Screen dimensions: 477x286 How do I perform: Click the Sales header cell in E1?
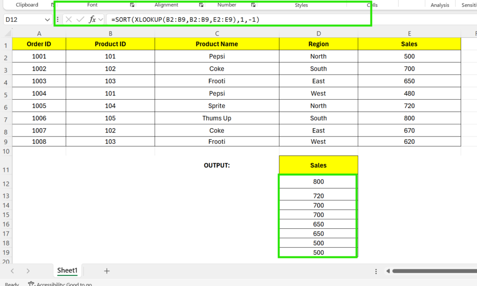409,44
